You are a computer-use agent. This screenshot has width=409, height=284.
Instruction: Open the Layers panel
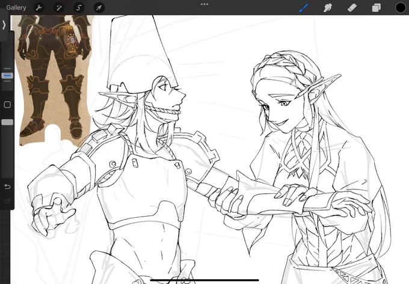tap(376, 8)
